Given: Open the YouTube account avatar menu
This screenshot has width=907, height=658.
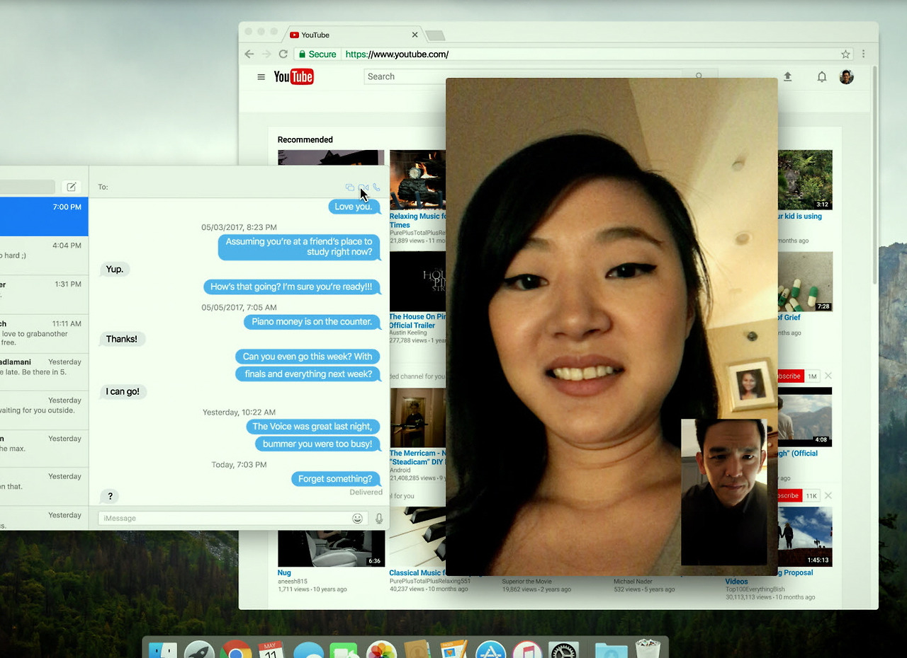Looking at the screenshot, I should (x=846, y=76).
